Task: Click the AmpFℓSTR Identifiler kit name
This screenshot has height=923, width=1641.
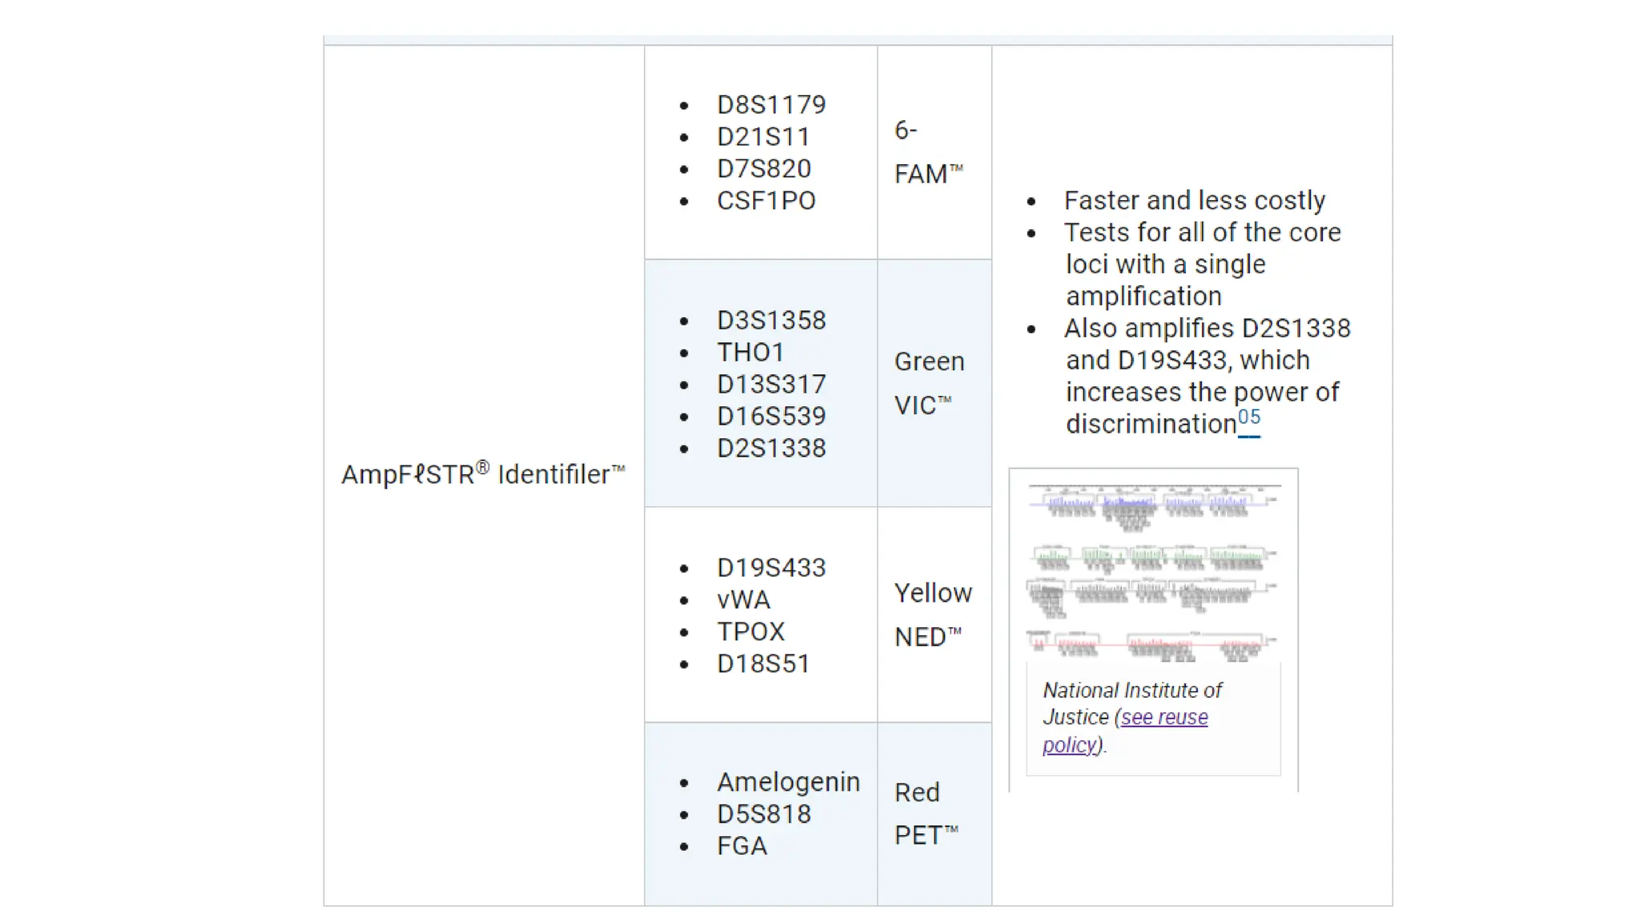Action: click(482, 474)
